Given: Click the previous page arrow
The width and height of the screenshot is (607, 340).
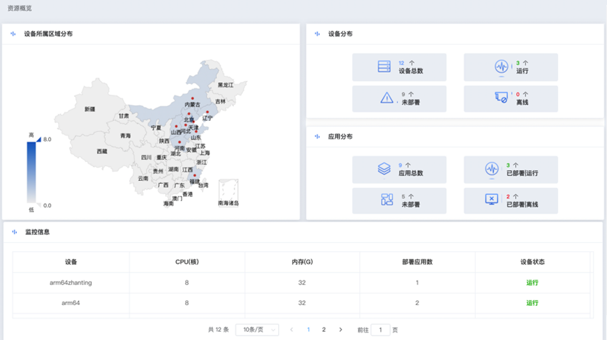Looking at the screenshot, I should pos(291,329).
